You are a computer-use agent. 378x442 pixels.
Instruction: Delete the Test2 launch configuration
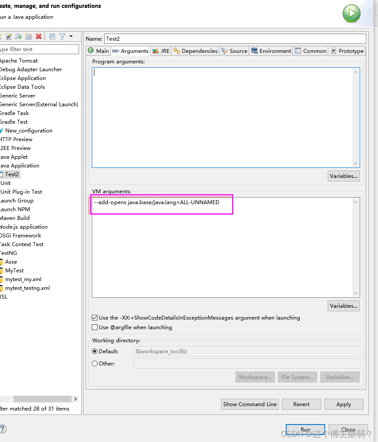38,36
